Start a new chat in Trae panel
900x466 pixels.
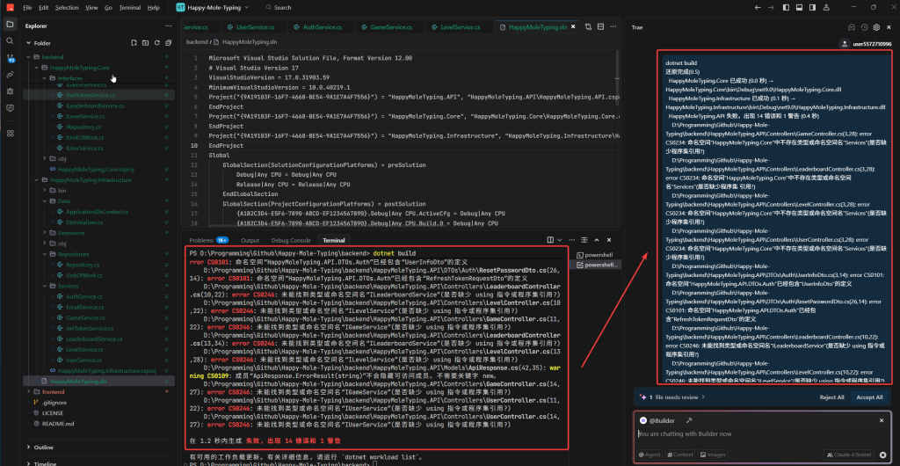[x=852, y=27]
